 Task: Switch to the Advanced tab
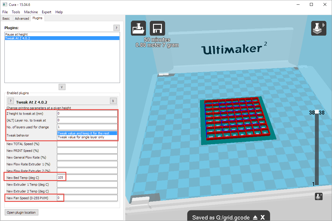coord(22,19)
